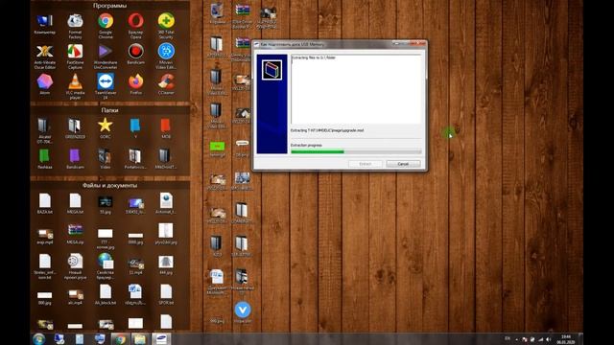Open File Explorer from the taskbar
Viewport: 614px width, 345px height.
click(x=140, y=339)
